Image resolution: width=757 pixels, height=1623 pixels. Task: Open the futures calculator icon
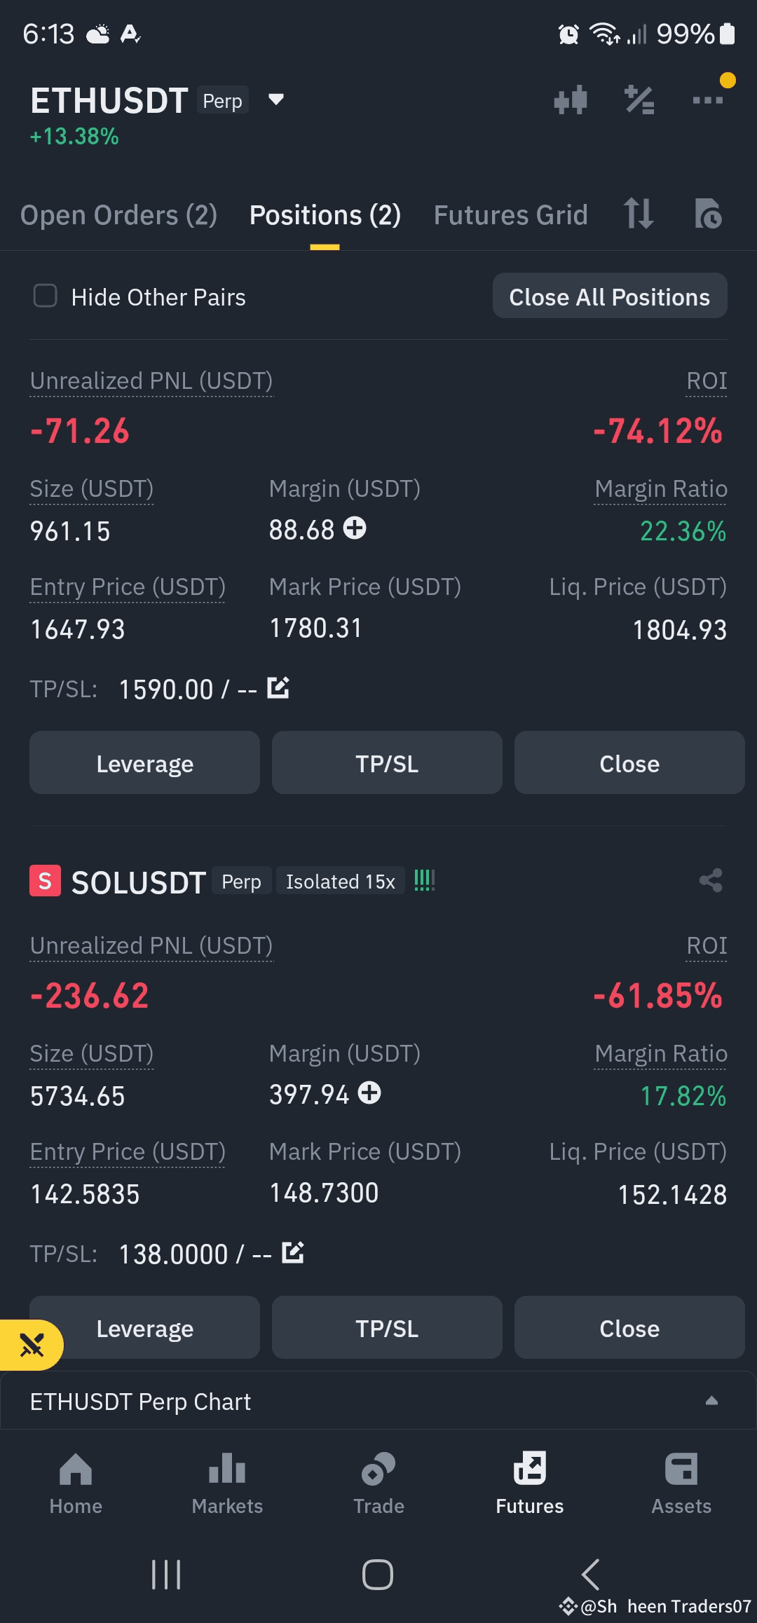639,100
